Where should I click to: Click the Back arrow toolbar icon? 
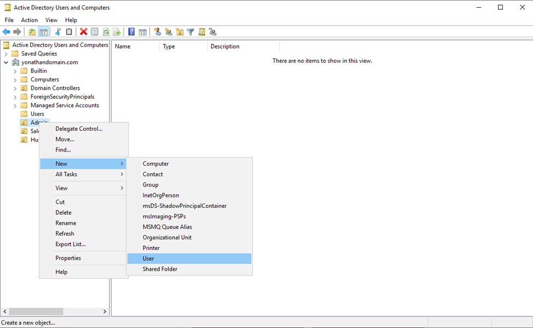(6, 32)
